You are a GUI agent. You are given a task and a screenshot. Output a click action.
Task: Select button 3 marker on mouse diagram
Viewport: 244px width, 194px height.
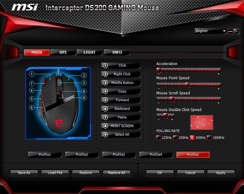pyautogui.click(x=84, y=83)
